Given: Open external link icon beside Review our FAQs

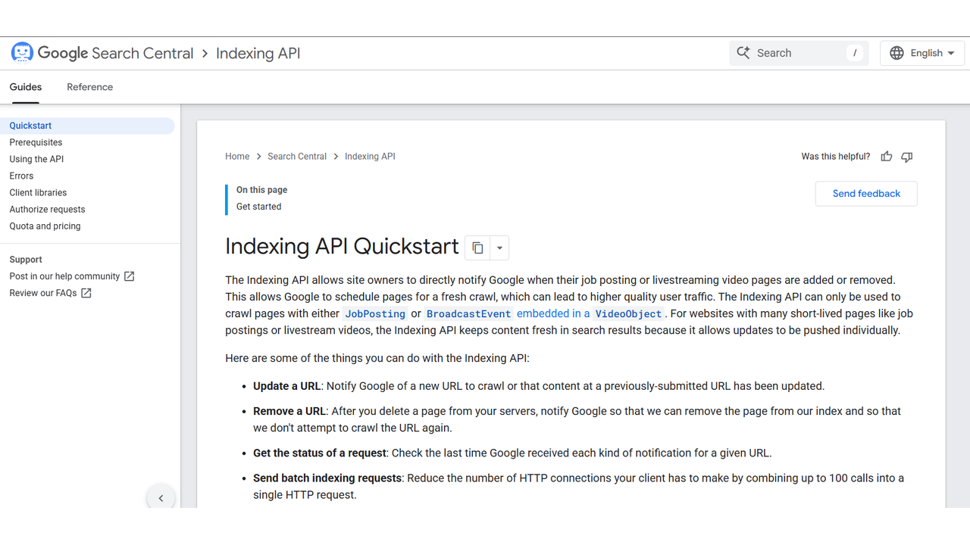Looking at the screenshot, I should pyautogui.click(x=86, y=293).
